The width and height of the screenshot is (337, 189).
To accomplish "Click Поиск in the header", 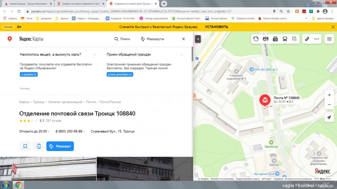I will [x=122, y=39].
